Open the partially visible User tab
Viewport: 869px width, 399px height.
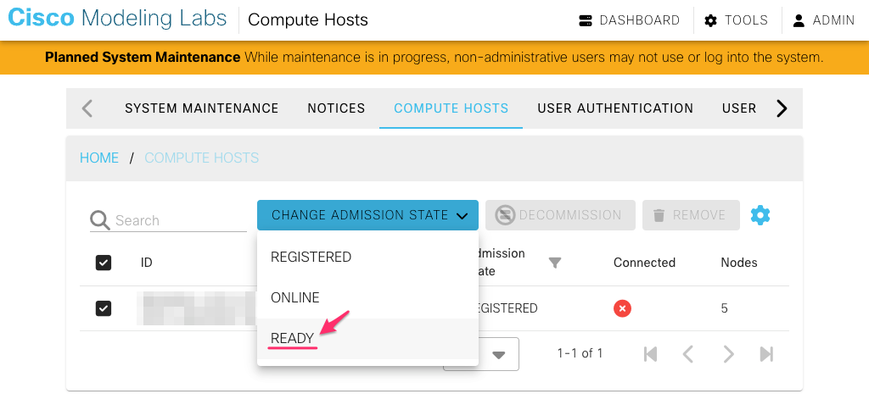click(739, 108)
